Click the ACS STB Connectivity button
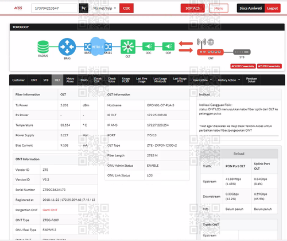This screenshot has height=241, width=287. pyautogui.click(x=269, y=66)
